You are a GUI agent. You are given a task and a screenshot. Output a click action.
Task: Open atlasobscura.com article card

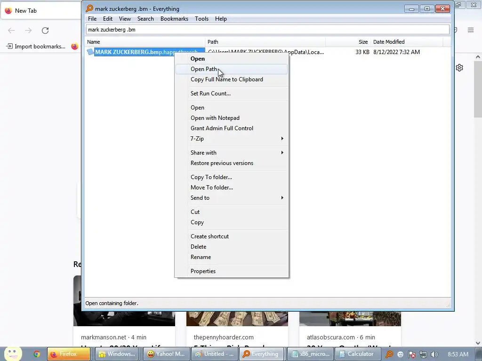[350, 329]
